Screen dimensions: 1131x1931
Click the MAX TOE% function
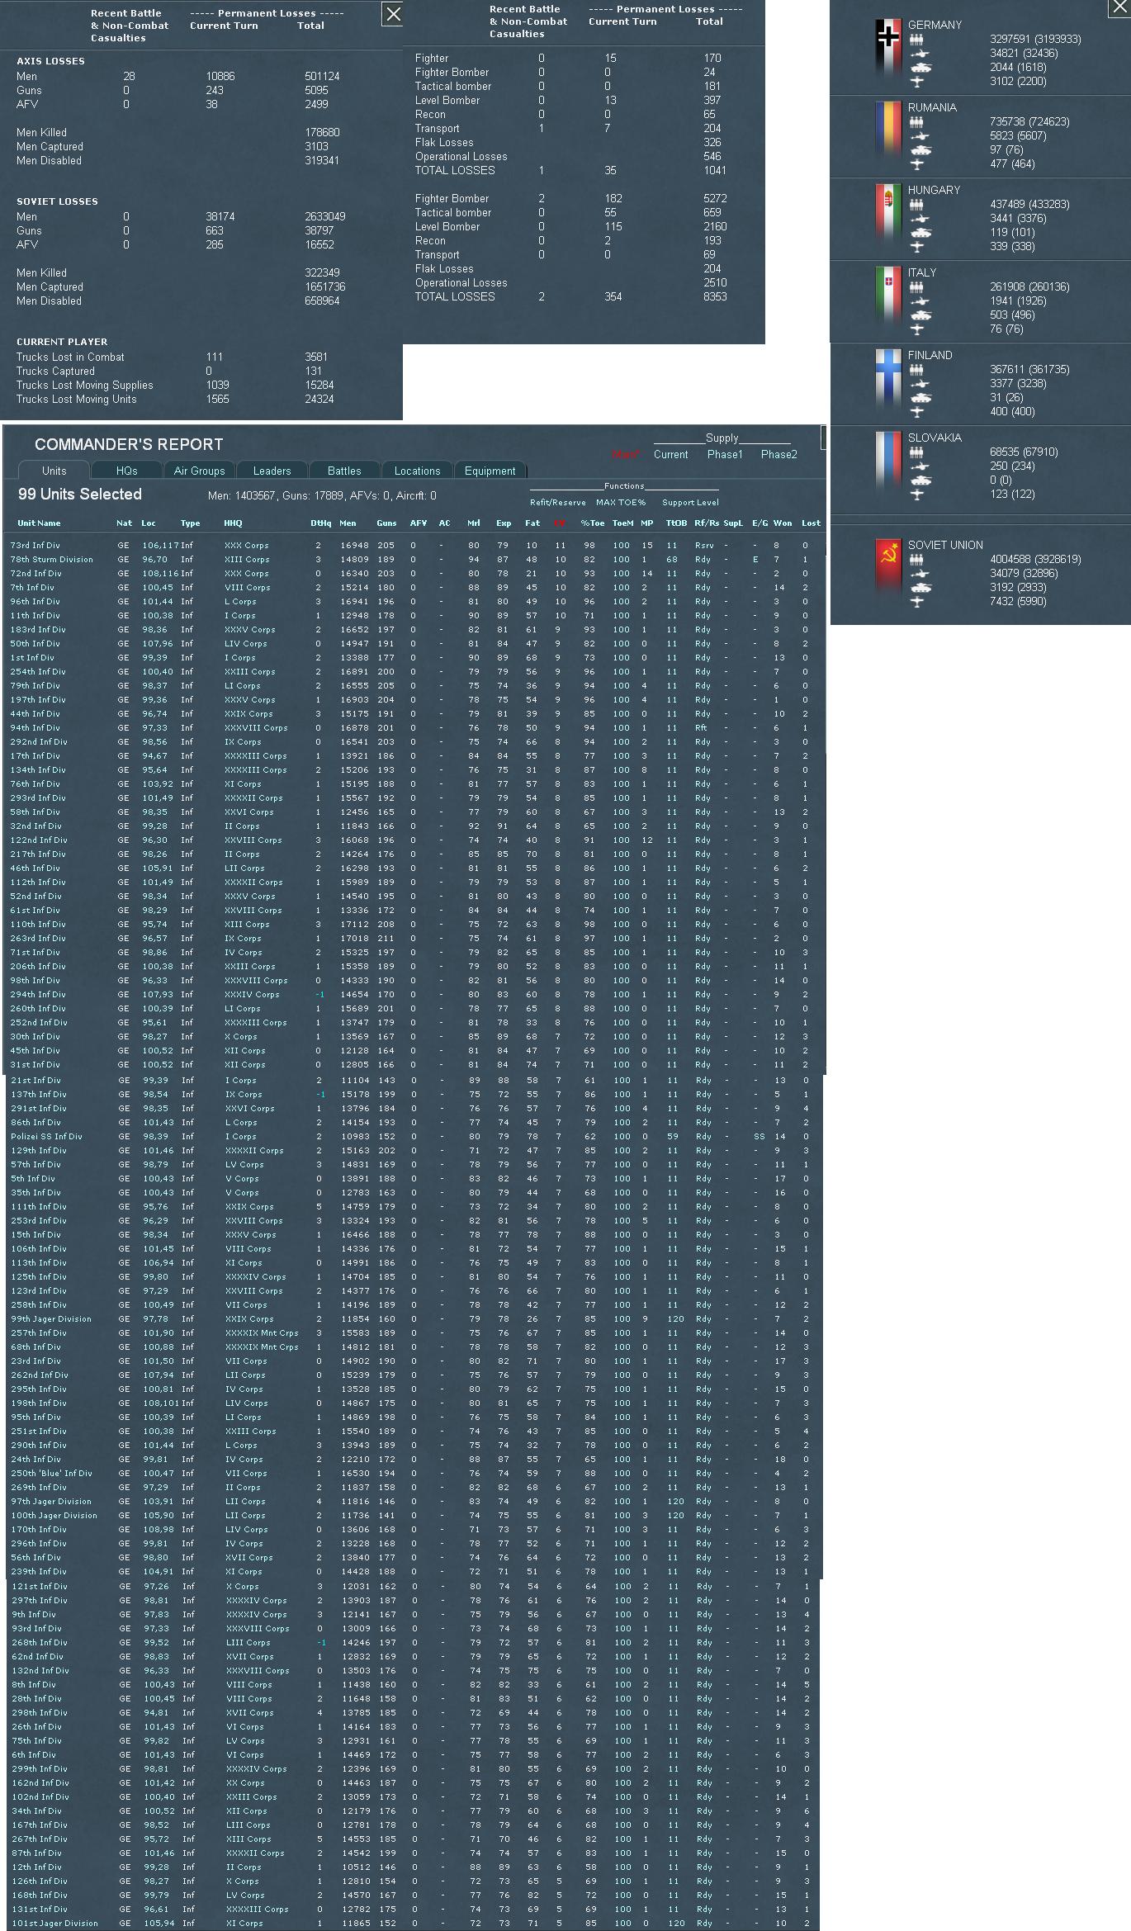[x=621, y=503]
